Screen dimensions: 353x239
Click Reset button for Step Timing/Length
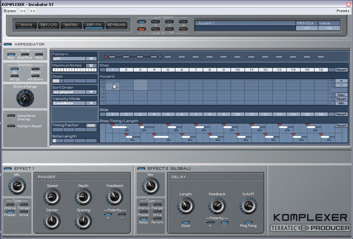[x=341, y=126]
